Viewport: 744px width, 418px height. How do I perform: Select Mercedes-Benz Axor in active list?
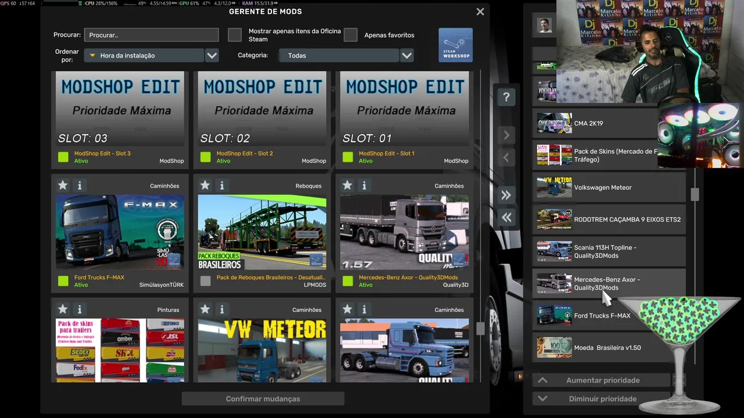[609, 283]
